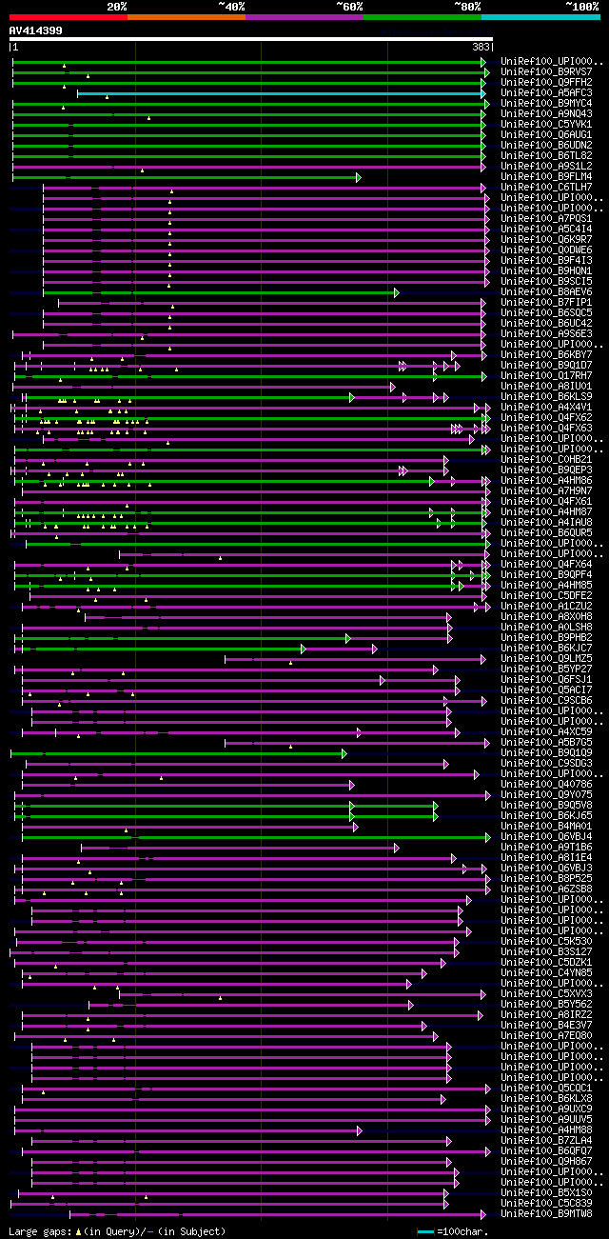Click hit label UniRef100_B6SQC5

pyautogui.click(x=546, y=312)
